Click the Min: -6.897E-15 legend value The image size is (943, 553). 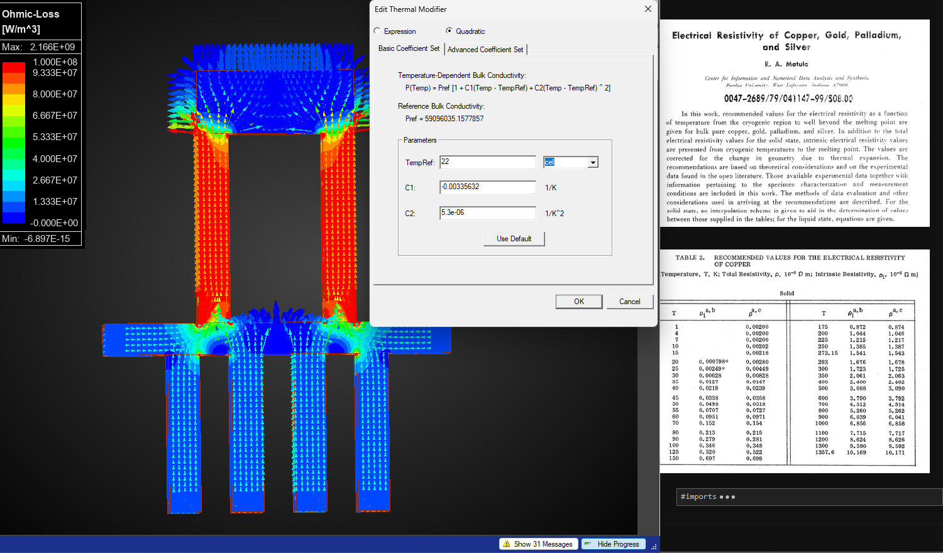click(x=36, y=239)
